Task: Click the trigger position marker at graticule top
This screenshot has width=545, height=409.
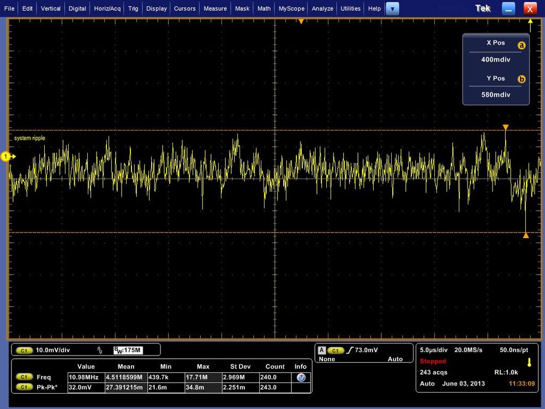Action: coord(301,21)
